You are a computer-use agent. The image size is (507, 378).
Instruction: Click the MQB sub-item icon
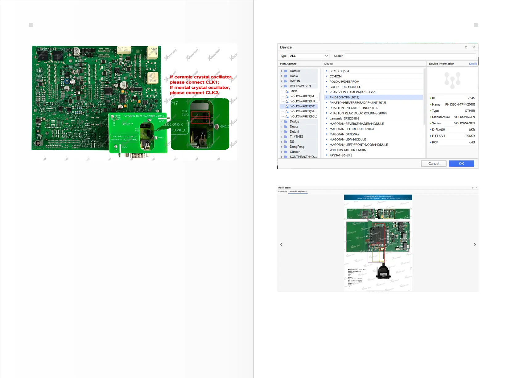click(x=287, y=91)
